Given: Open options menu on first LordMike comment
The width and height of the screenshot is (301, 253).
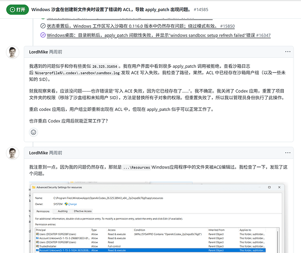Looking at the screenshot, I should 287,52.
